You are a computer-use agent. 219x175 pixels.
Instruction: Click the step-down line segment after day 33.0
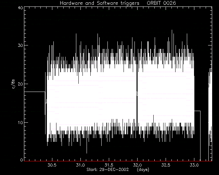197,111
